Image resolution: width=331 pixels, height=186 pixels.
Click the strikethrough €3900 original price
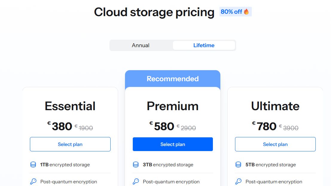coord(291,128)
